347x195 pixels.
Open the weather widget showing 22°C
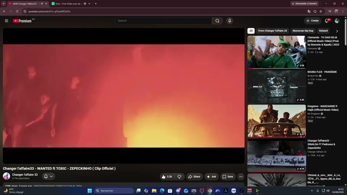(x=14, y=191)
